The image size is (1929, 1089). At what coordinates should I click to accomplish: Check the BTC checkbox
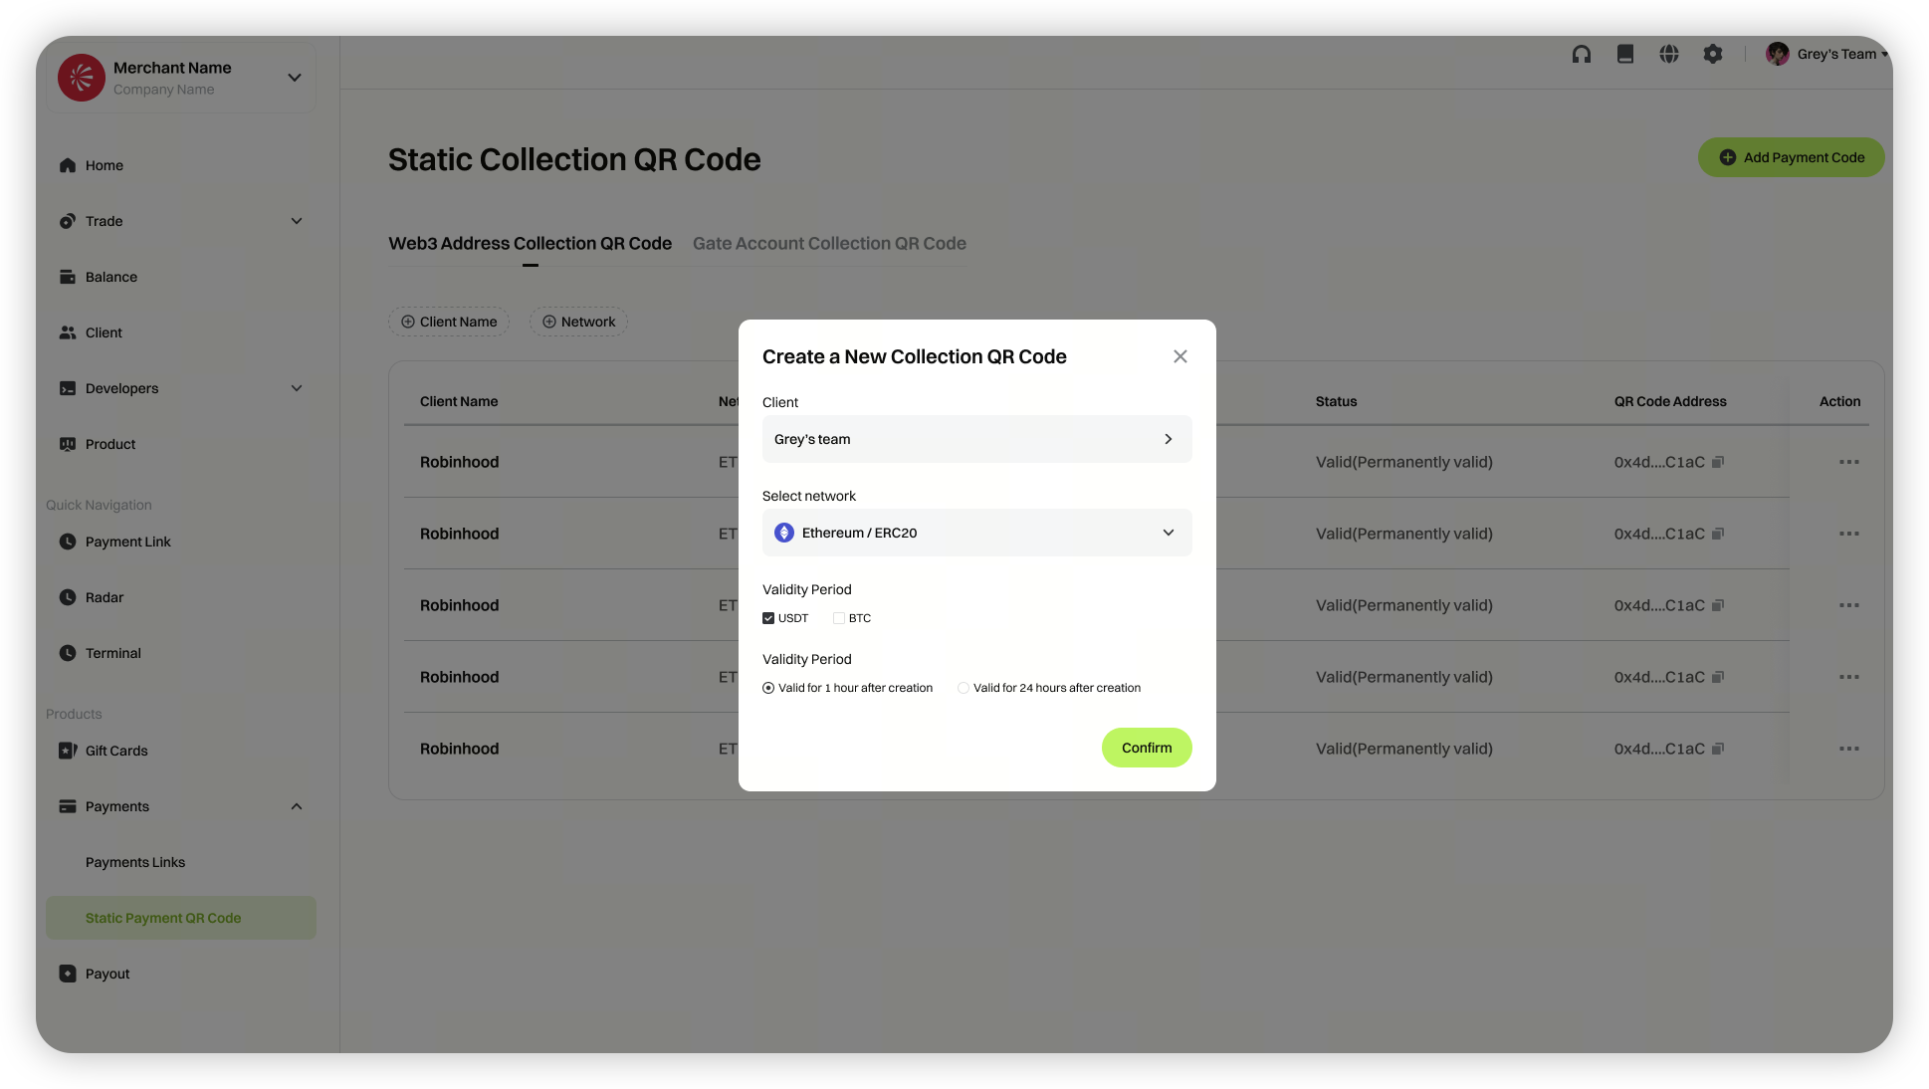(x=839, y=618)
